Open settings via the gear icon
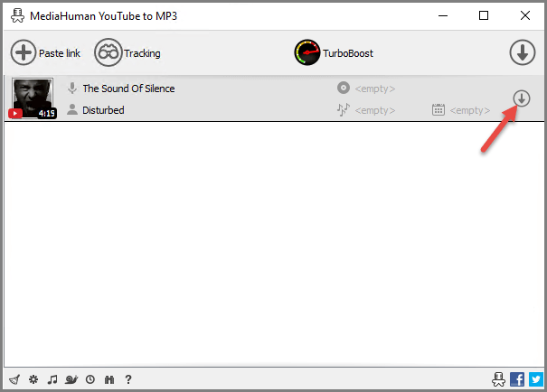 (x=33, y=379)
